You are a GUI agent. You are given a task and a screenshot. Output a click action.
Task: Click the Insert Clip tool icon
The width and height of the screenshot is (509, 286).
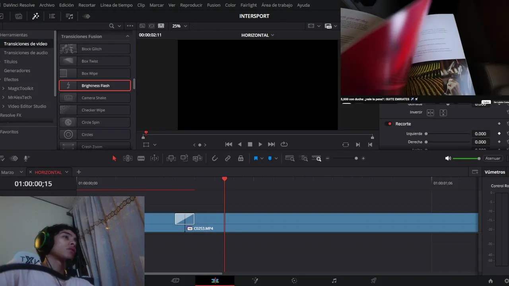(171, 158)
